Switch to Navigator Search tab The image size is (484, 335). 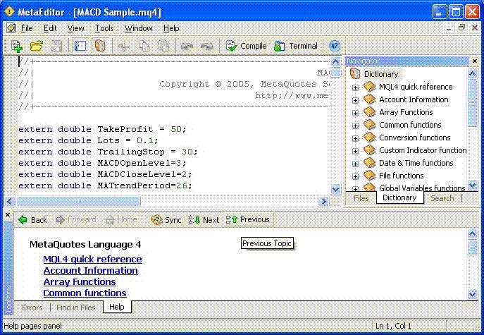(x=442, y=198)
